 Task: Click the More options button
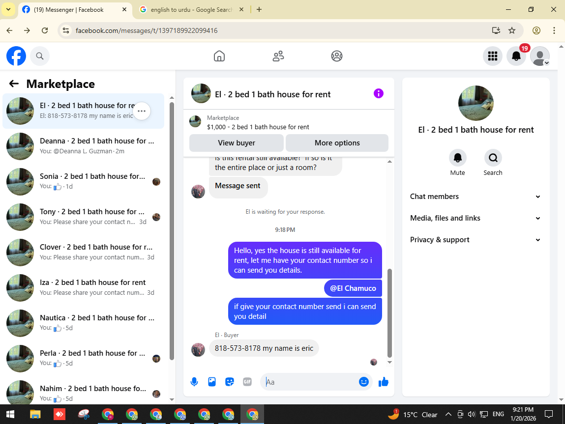click(x=337, y=143)
